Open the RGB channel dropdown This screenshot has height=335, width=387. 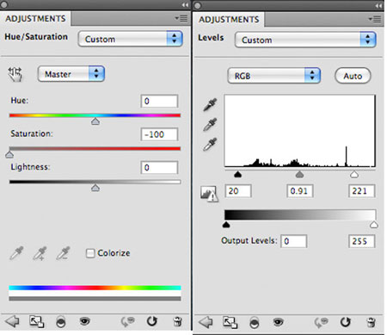point(273,76)
